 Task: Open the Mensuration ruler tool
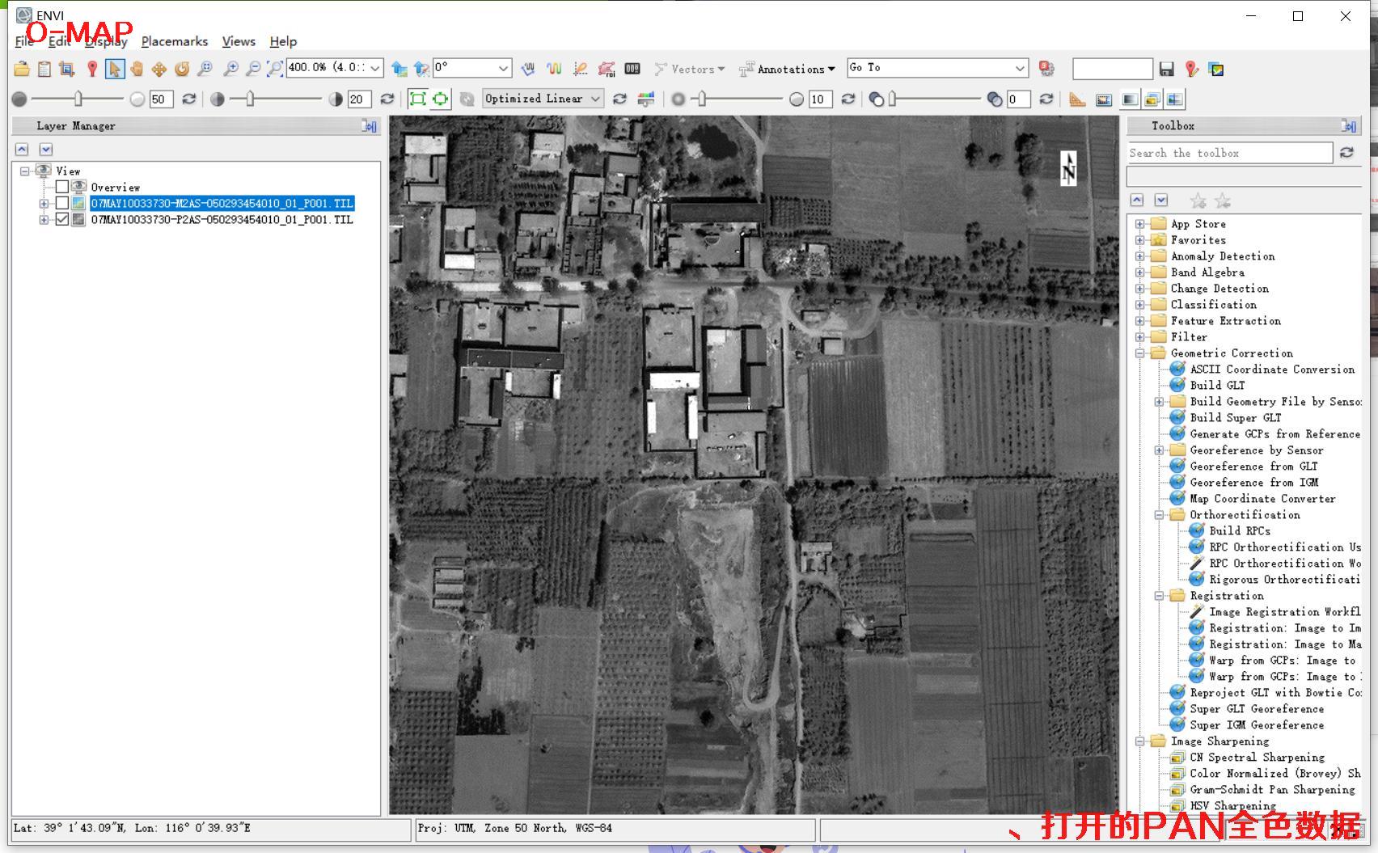tap(1076, 99)
